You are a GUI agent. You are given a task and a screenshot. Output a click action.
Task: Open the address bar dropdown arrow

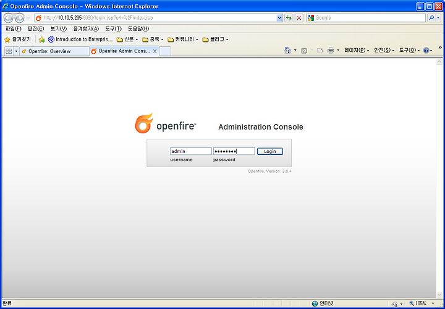(279, 18)
